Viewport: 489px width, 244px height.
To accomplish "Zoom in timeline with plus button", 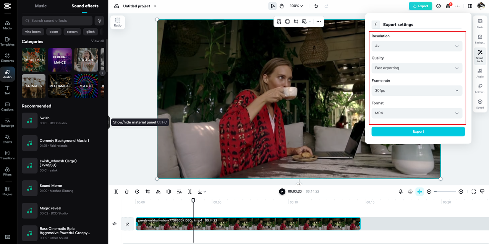I will click(461, 192).
